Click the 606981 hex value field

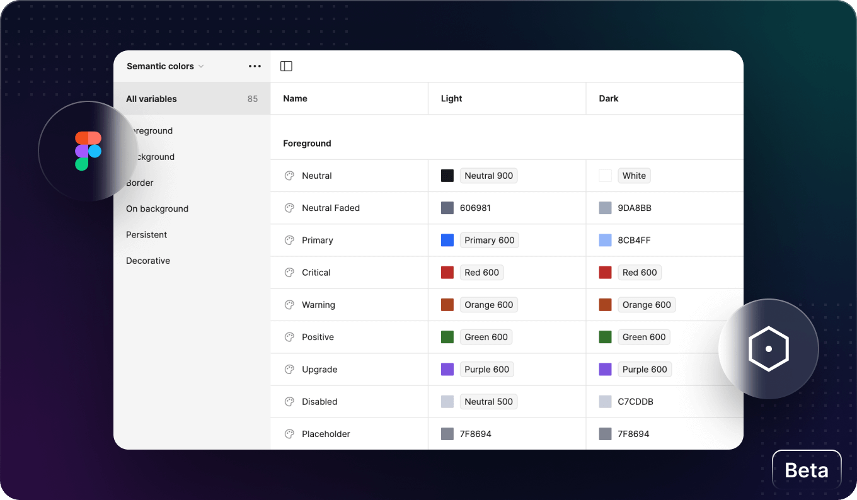click(x=475, y=208)
